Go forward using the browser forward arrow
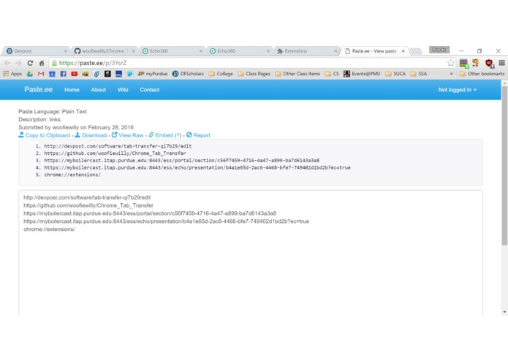The height and width of the screenshot is (361, 508). pyautogui.click(x=18, y=63)
